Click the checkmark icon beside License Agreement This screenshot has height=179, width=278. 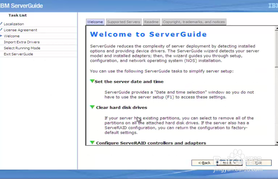(1, 29)
